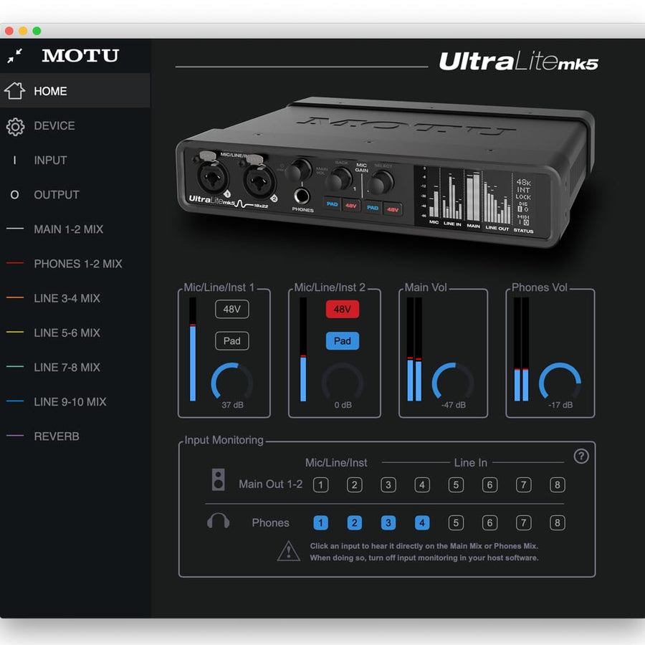The image size is (645, 645).
Task: Click the 0 dB gain value
Action: pos(343,405)
